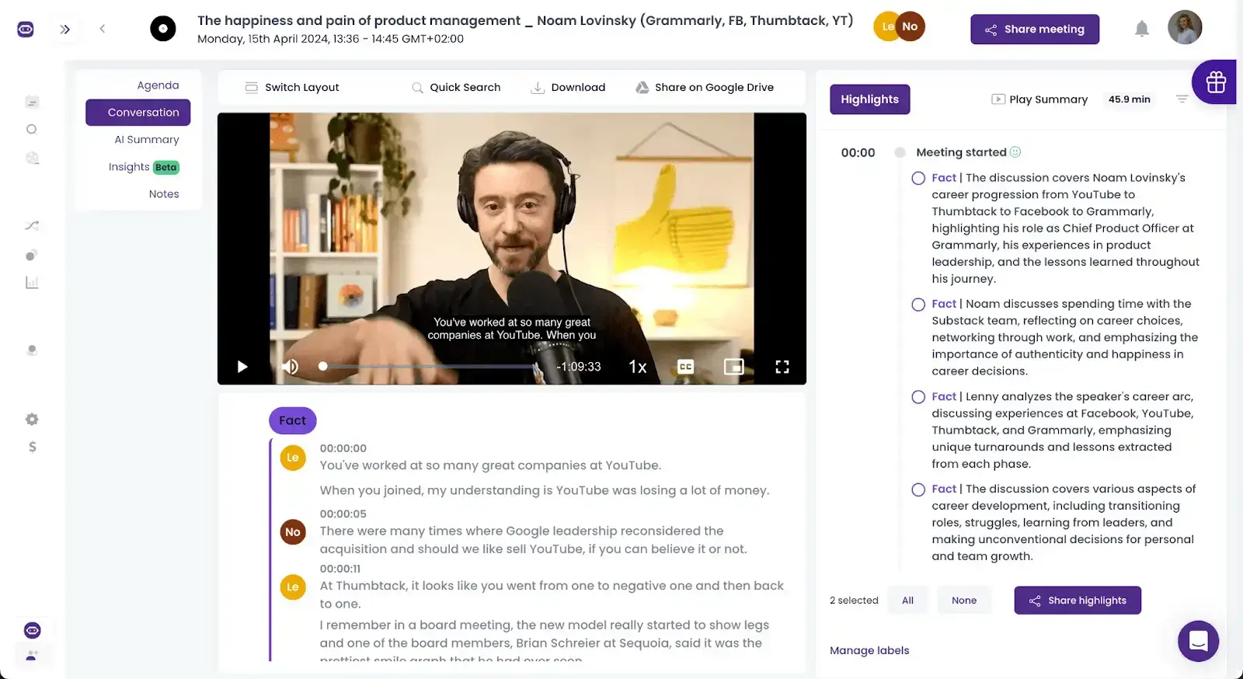1243x679 pixels.
Task: Play the meeting video
Action: tap(242, 367)
